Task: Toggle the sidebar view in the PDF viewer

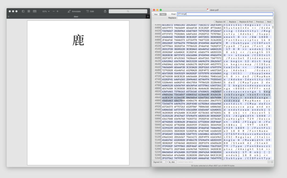Action: pos(23,11)
